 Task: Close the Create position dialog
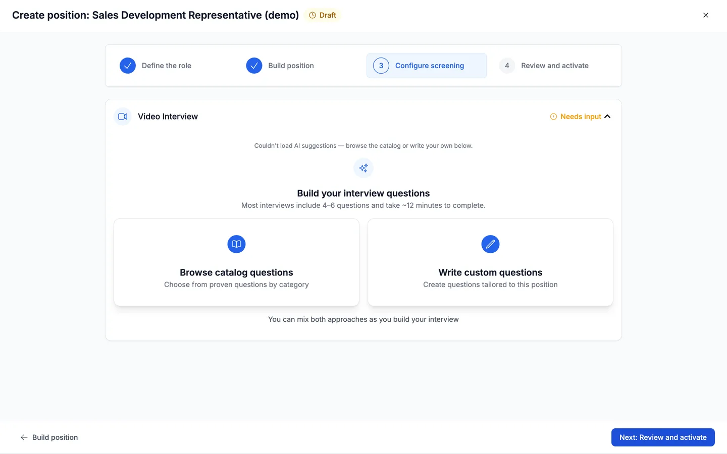[706, 15]
